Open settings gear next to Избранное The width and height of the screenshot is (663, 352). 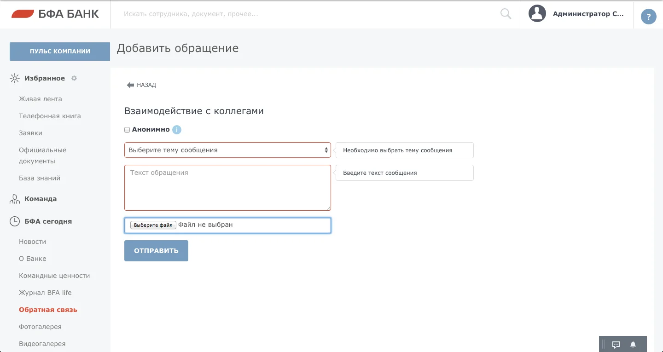click(74, 78)
